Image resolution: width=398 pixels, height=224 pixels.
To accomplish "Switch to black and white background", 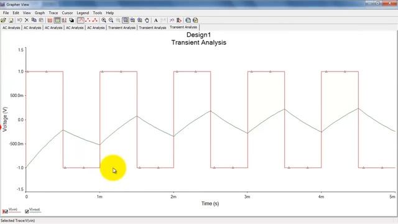I will (72, 21).
